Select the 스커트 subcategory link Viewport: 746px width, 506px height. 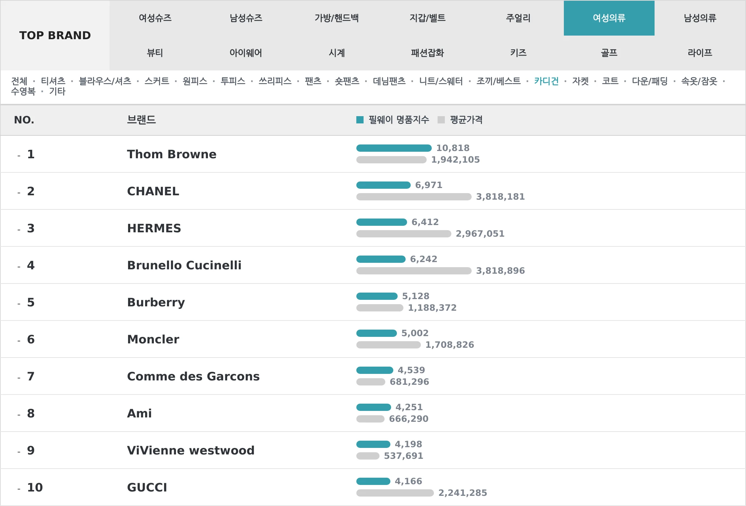pyautogui.click(x=157, y=81)
